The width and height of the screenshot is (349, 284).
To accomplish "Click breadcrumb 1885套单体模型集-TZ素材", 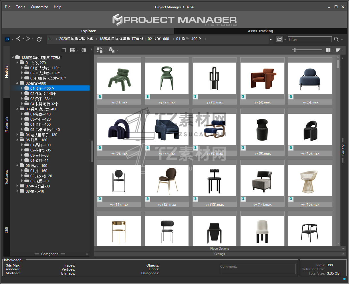I will [x=121, y=39].
